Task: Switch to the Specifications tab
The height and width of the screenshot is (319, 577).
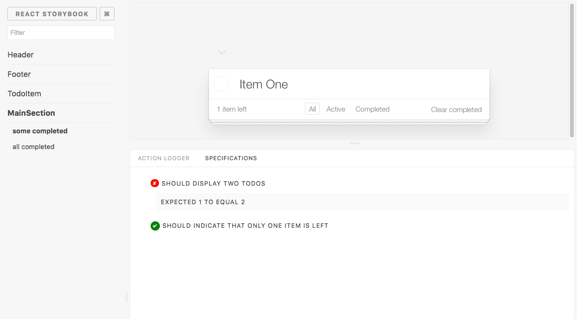Action: [x=231, y=158]
